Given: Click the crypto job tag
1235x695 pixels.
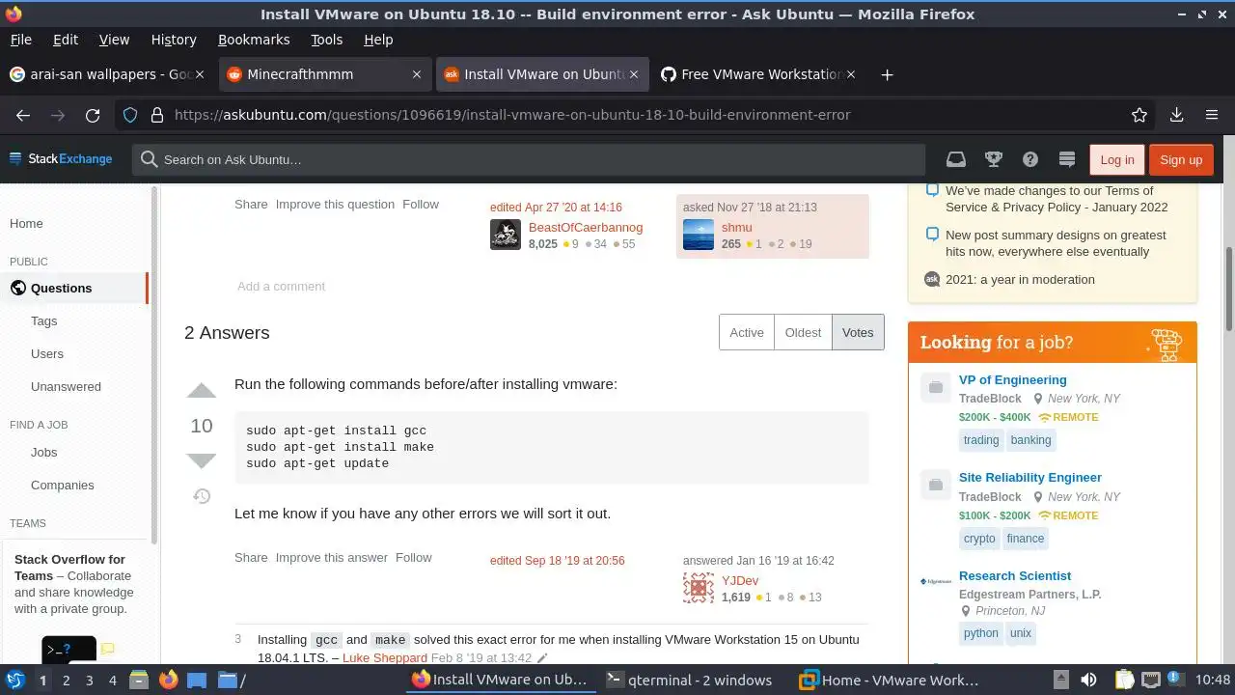Looking at the screenshot, I should click(979, 539).
